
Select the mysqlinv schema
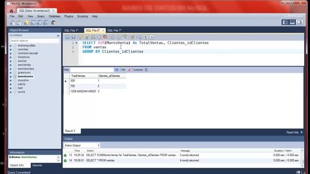[x=23, y=80]
